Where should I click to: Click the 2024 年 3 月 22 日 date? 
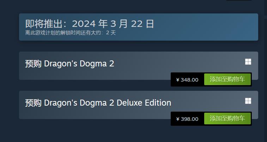113,24
